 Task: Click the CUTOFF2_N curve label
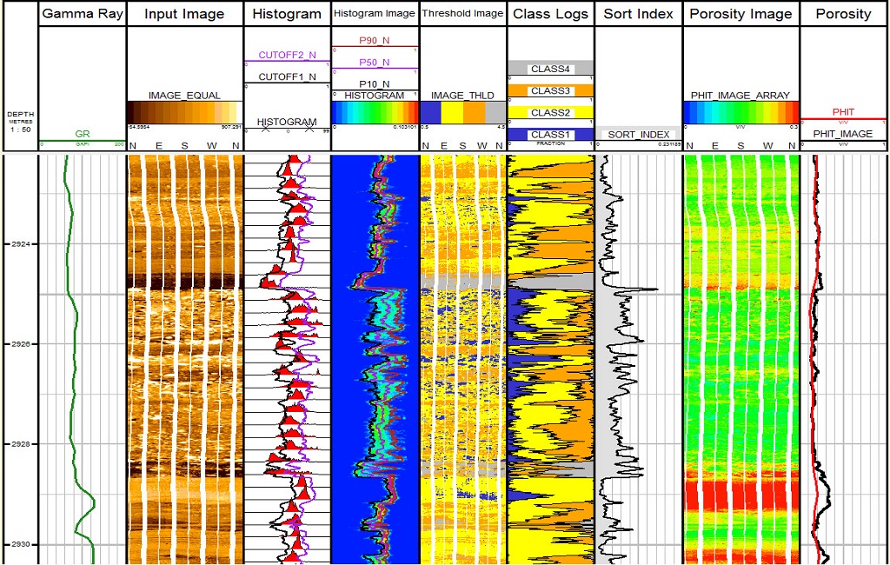tap(287, 55)
